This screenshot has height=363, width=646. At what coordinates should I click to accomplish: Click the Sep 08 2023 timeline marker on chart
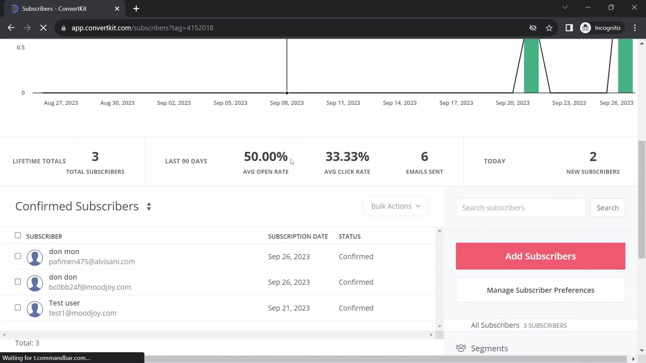[287, 92]
